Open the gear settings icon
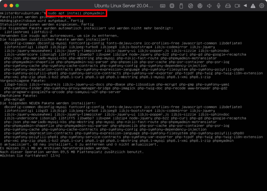 (x=262, y=6)
